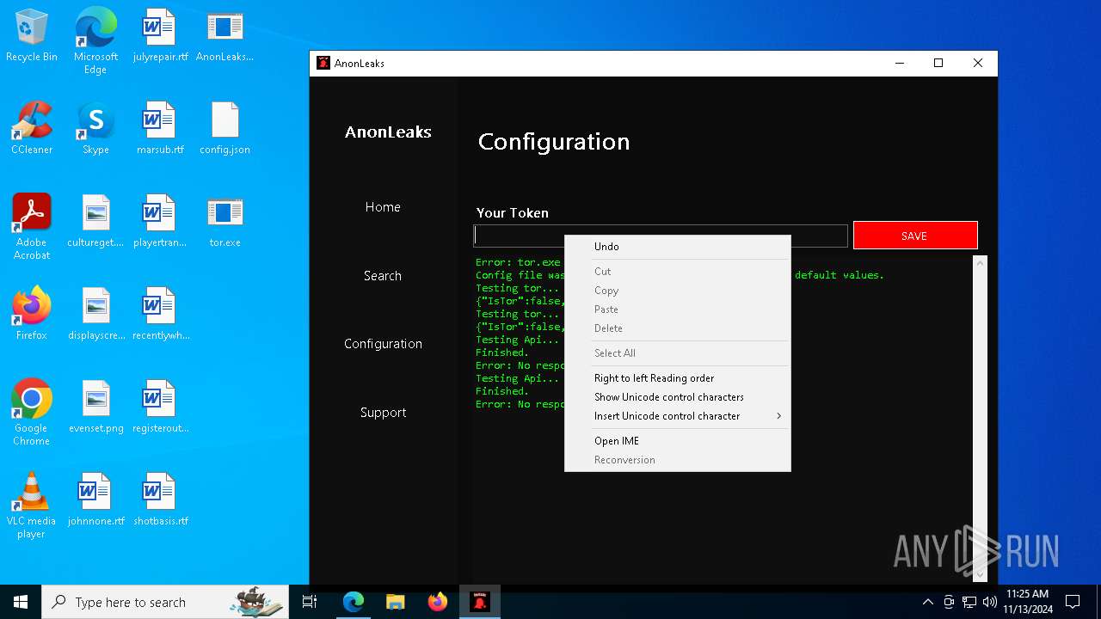Click the taskbar search box
The height and width of the screenshot is (619, 1101).
tap(165, 602)
